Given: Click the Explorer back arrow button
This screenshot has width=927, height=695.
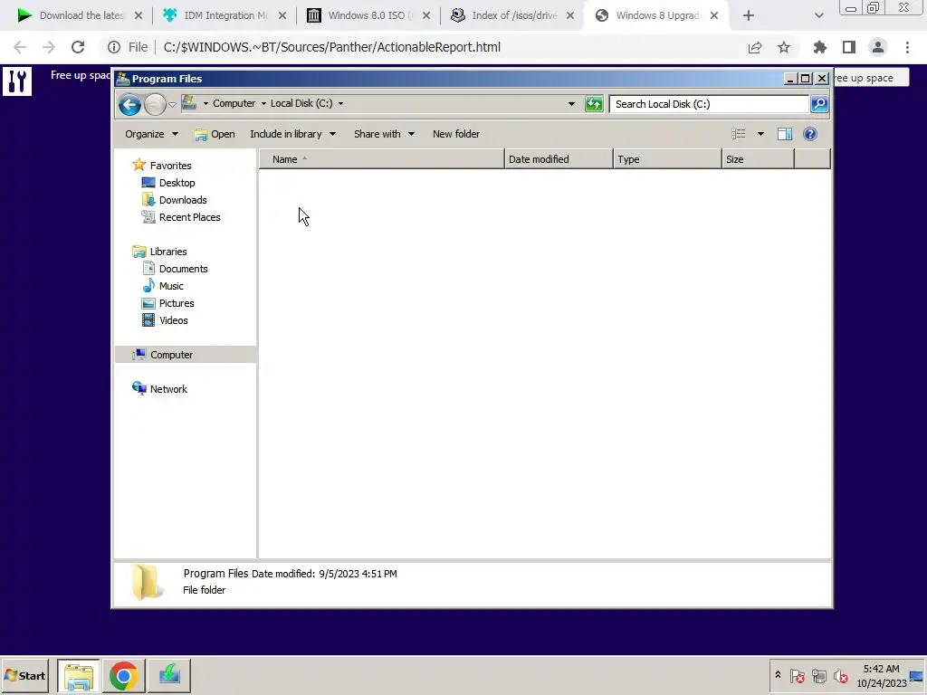Looking at the screenshot, I should 129,105.
